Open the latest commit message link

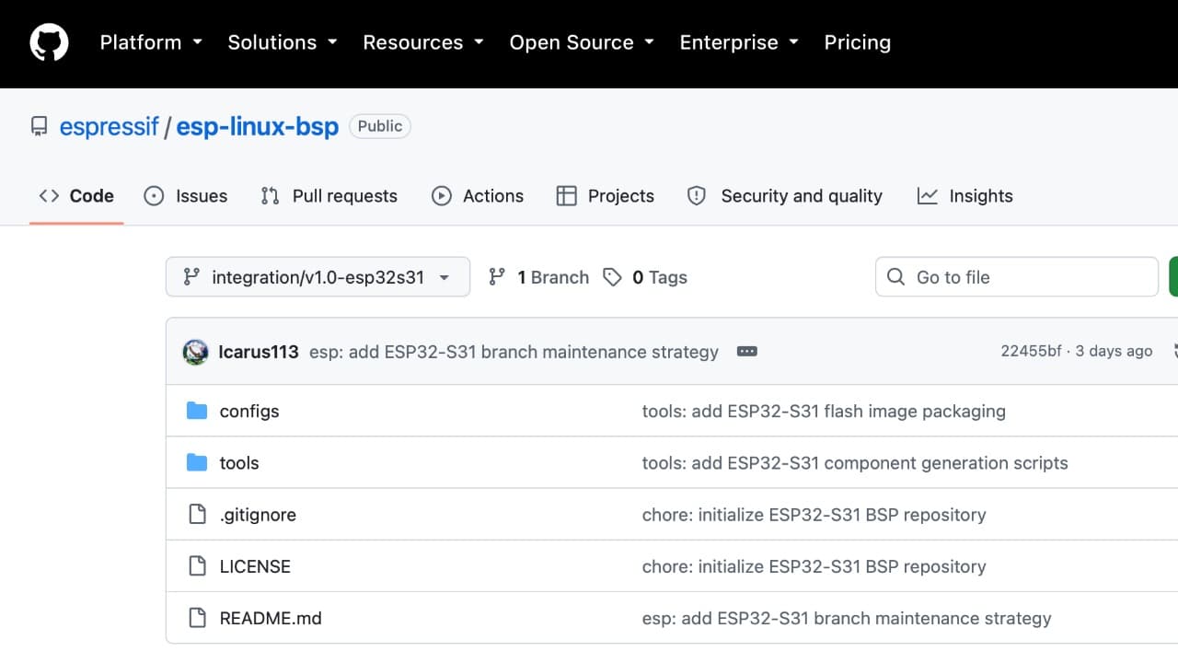514,352
